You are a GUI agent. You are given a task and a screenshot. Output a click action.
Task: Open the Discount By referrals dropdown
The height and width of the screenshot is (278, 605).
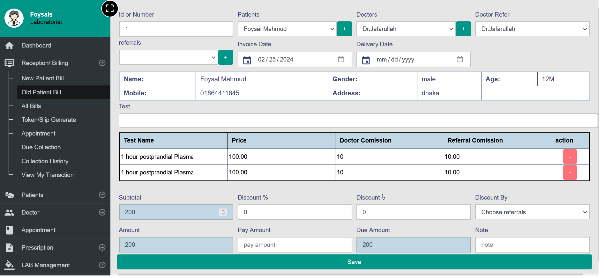[532, 212]
